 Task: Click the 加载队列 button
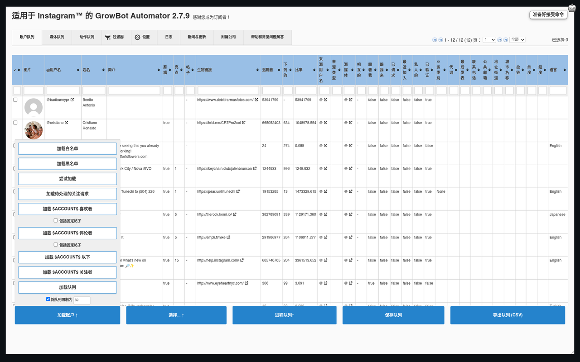(68, 287)
